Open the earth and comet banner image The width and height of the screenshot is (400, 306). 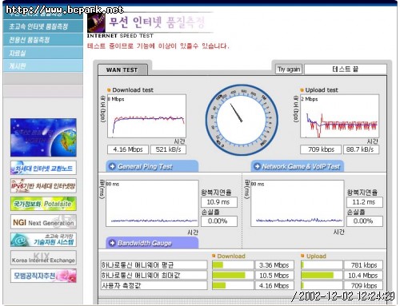pyautogui.click(x=43, y=137)
